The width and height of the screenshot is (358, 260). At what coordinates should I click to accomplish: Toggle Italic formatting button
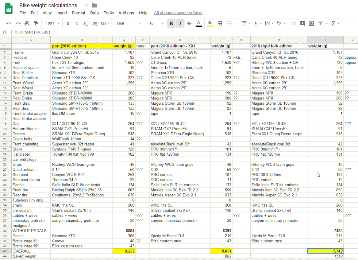pyautogui.click(x=180, y=23)
